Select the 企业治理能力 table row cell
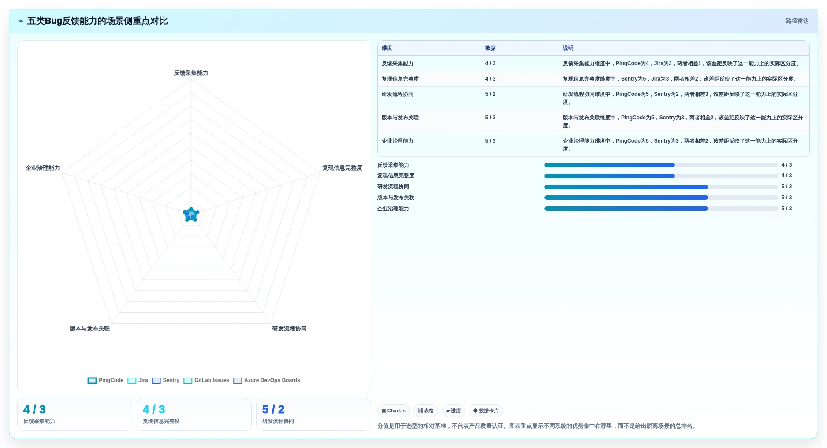 coord(398,141)
